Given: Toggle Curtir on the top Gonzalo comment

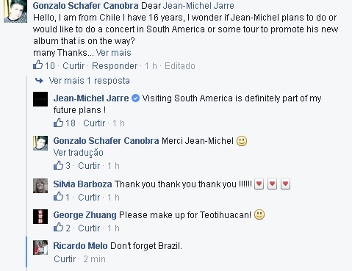Looking at the screenshot, I should point(73,65).
